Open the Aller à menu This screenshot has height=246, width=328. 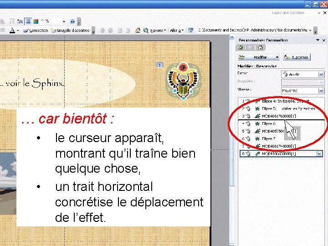click(x=177, y=31)
